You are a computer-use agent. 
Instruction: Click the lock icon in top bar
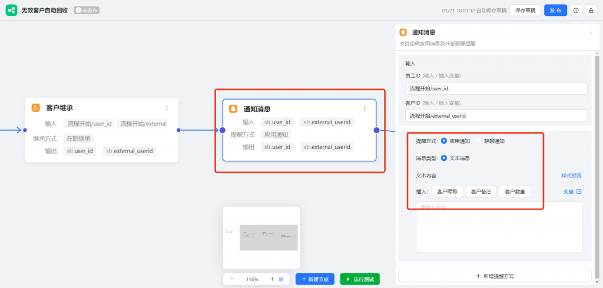point(591,11)
